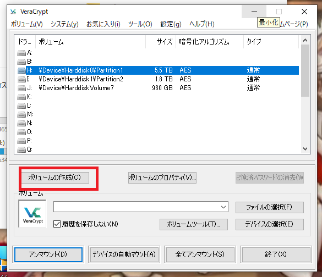The width and height of the screenshot is (322, 277).
Task: Sort by the ボリューム column header
Action: click(91, 42)
